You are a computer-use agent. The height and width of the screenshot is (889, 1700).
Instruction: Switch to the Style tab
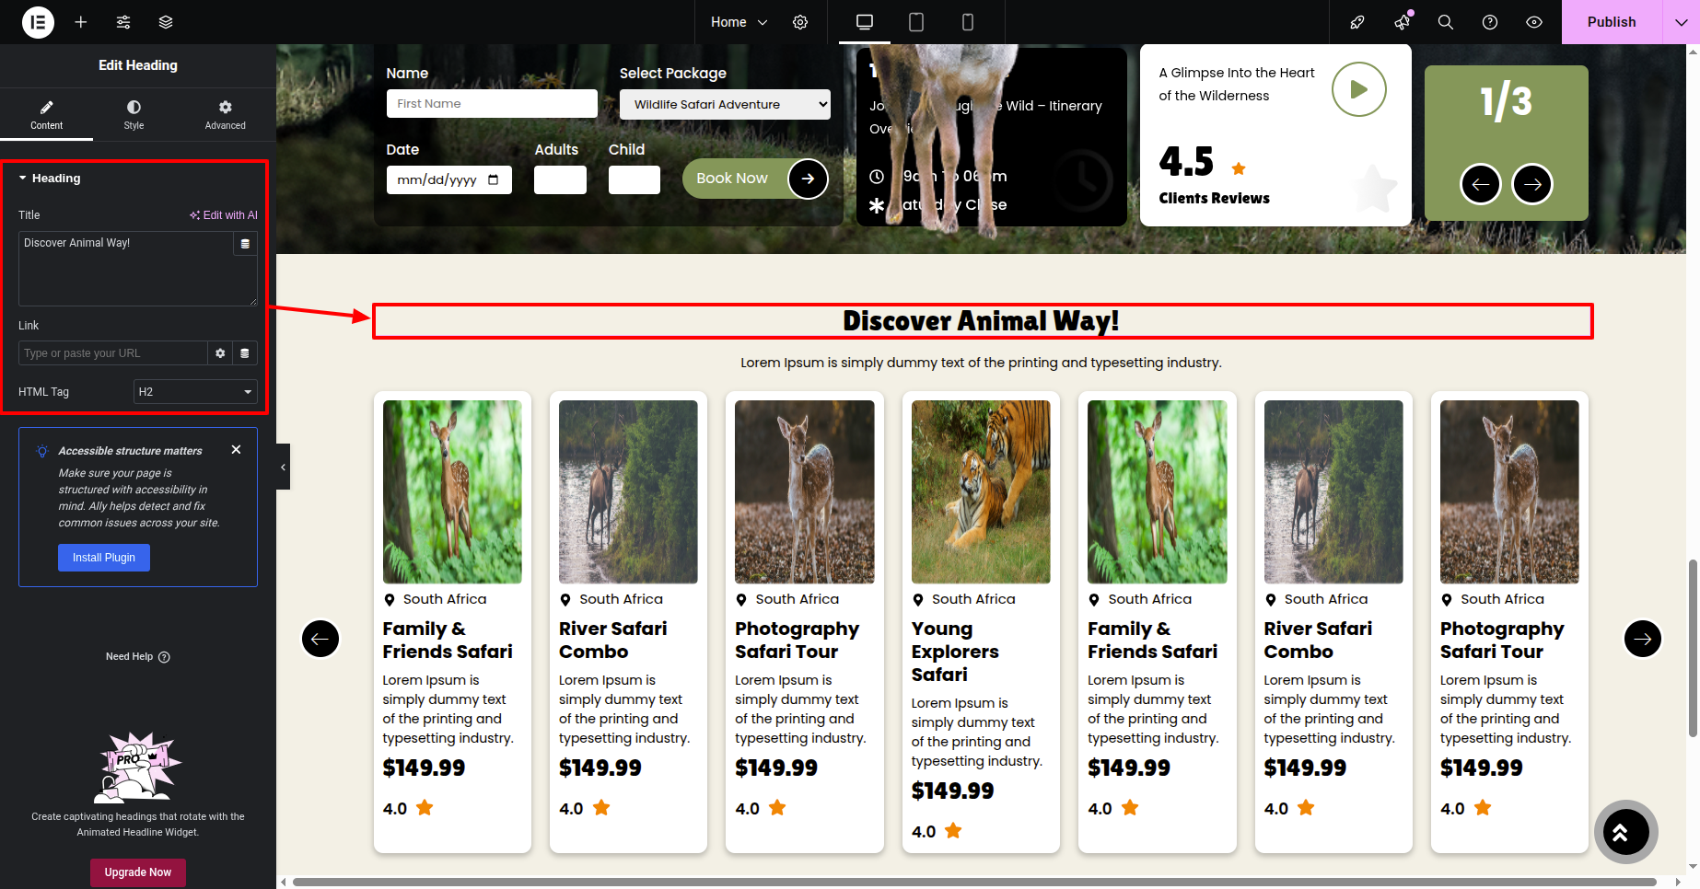134,114
